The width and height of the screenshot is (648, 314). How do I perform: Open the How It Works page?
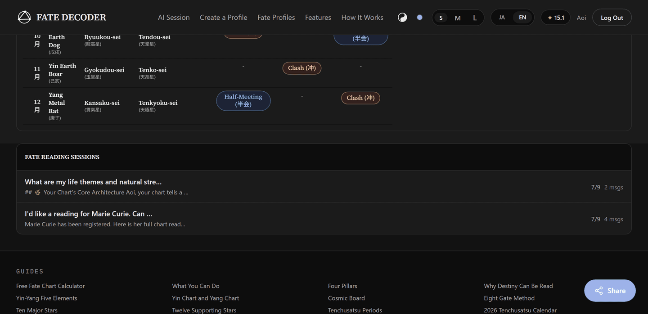362,18
